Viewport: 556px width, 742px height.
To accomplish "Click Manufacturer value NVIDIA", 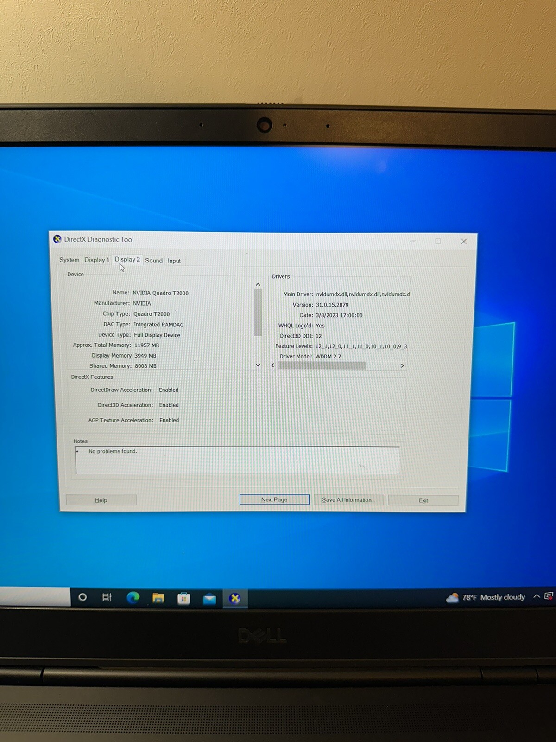I will tap(142, 303).
